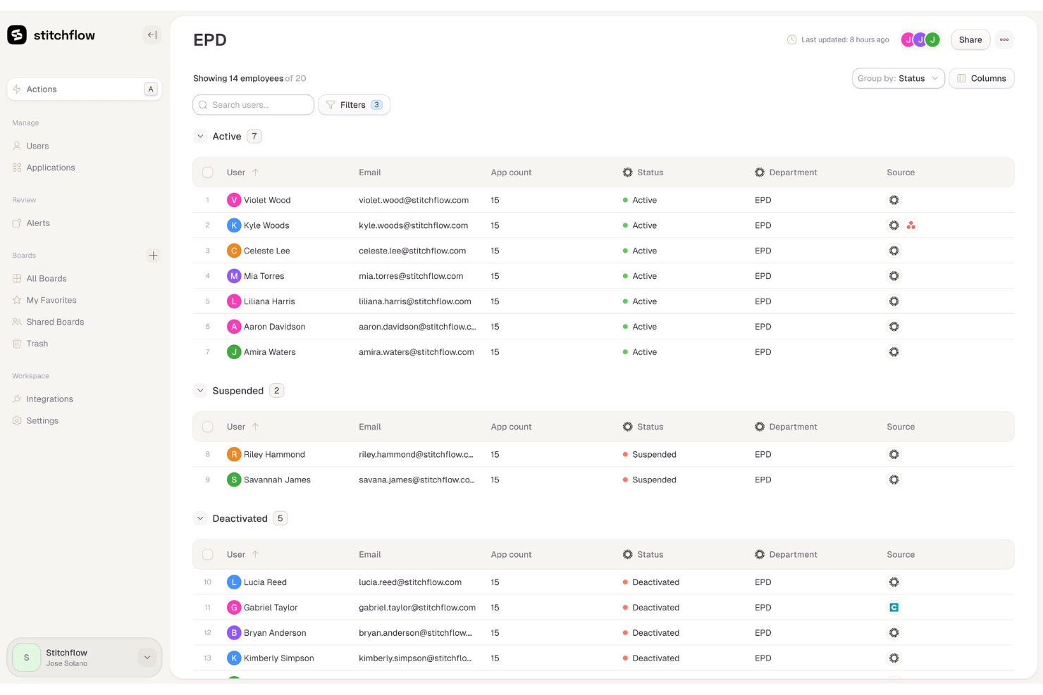Select the Users section in the sidebar
This screenshot has height=695, width=1043.
(x=37, y=146)
